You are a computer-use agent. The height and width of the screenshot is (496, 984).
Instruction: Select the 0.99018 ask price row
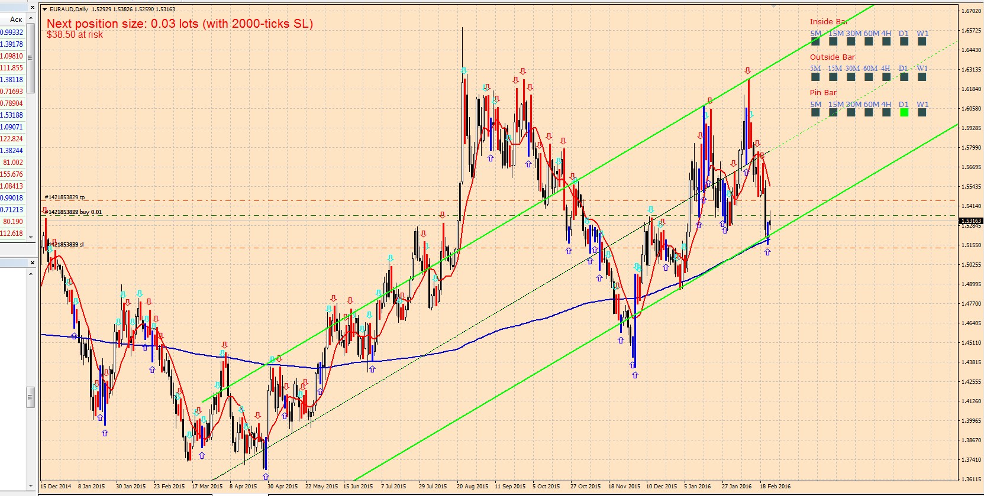tap(13, 198)
